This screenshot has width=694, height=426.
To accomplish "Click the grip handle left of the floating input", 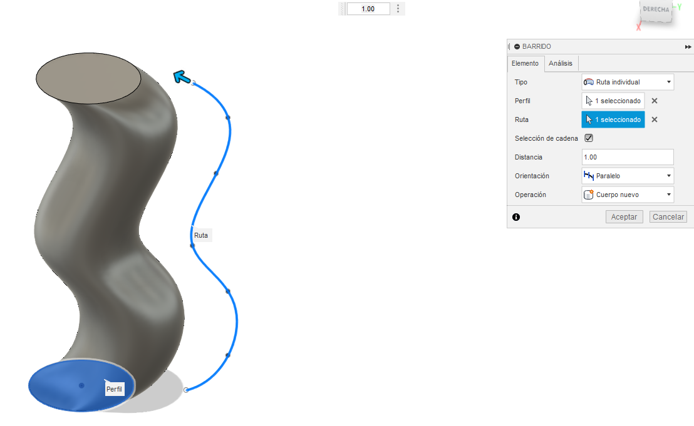I will pyautogui.click(x=342, y=9).
